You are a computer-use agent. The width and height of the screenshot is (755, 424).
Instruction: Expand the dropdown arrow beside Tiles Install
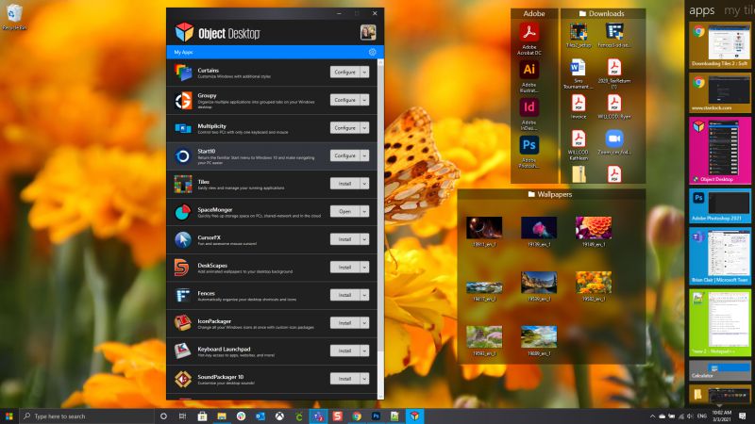[365, 184]
